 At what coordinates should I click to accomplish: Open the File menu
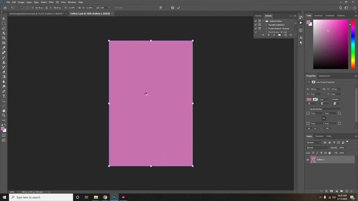click(x=8, y=2)
